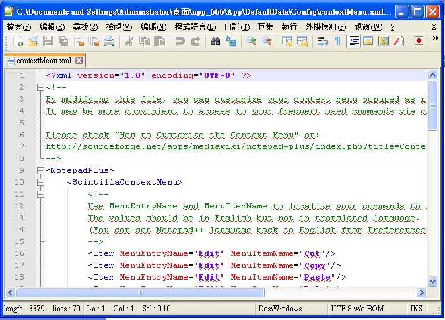
Task: Open the 自訂(T) menu
Action: click(x=237, y=27)
